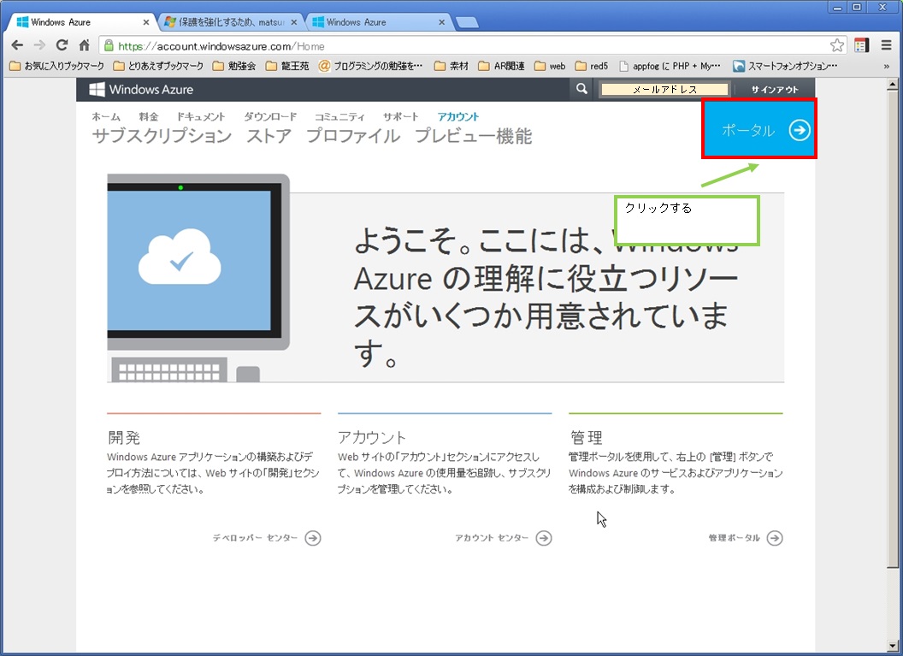The height and width of the screenshot is (656, 903).
Task: Open the お気に入りブックマーク bookmark folder
Action: 57,66
